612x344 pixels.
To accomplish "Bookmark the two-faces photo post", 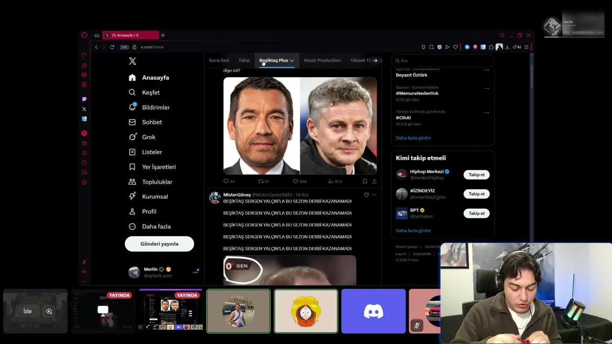I will [x=365, y=182].
